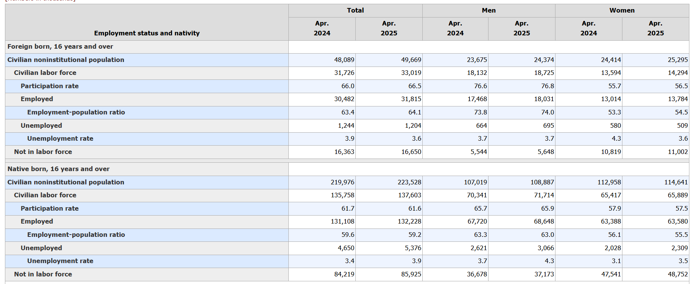Select the "Total" column group header
The height and width of the screenshot is (284, 697).
coord(355,10)
